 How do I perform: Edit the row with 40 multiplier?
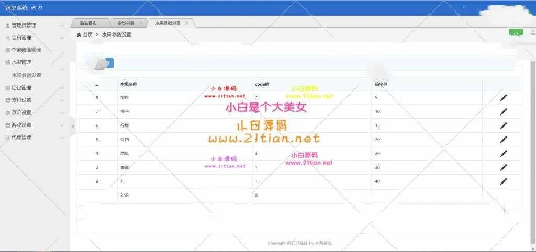click(x=504, y=181)
